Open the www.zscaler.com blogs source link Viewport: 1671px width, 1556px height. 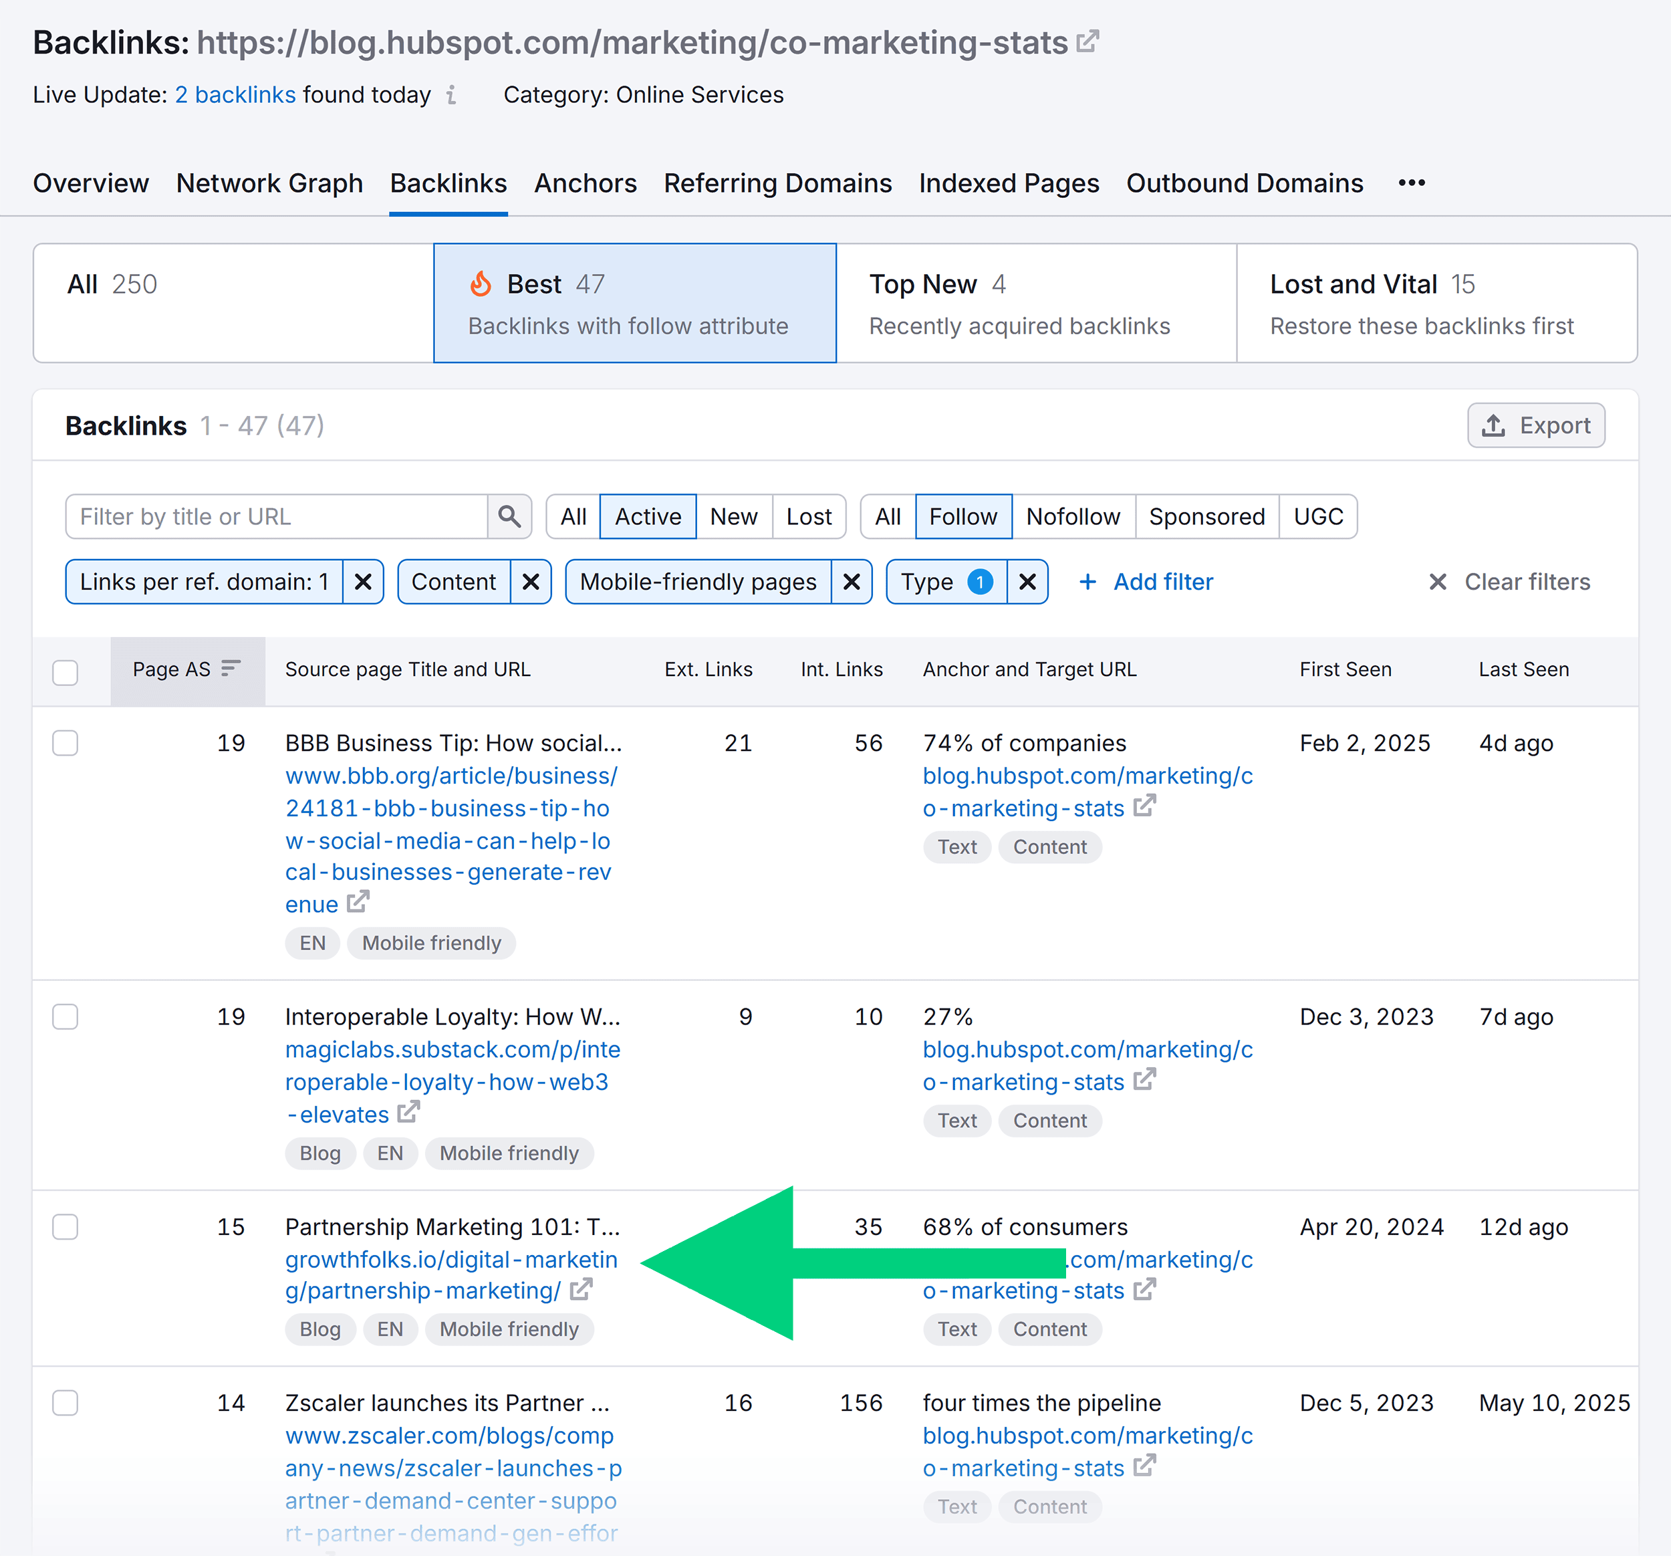(x=453, y=1484)
